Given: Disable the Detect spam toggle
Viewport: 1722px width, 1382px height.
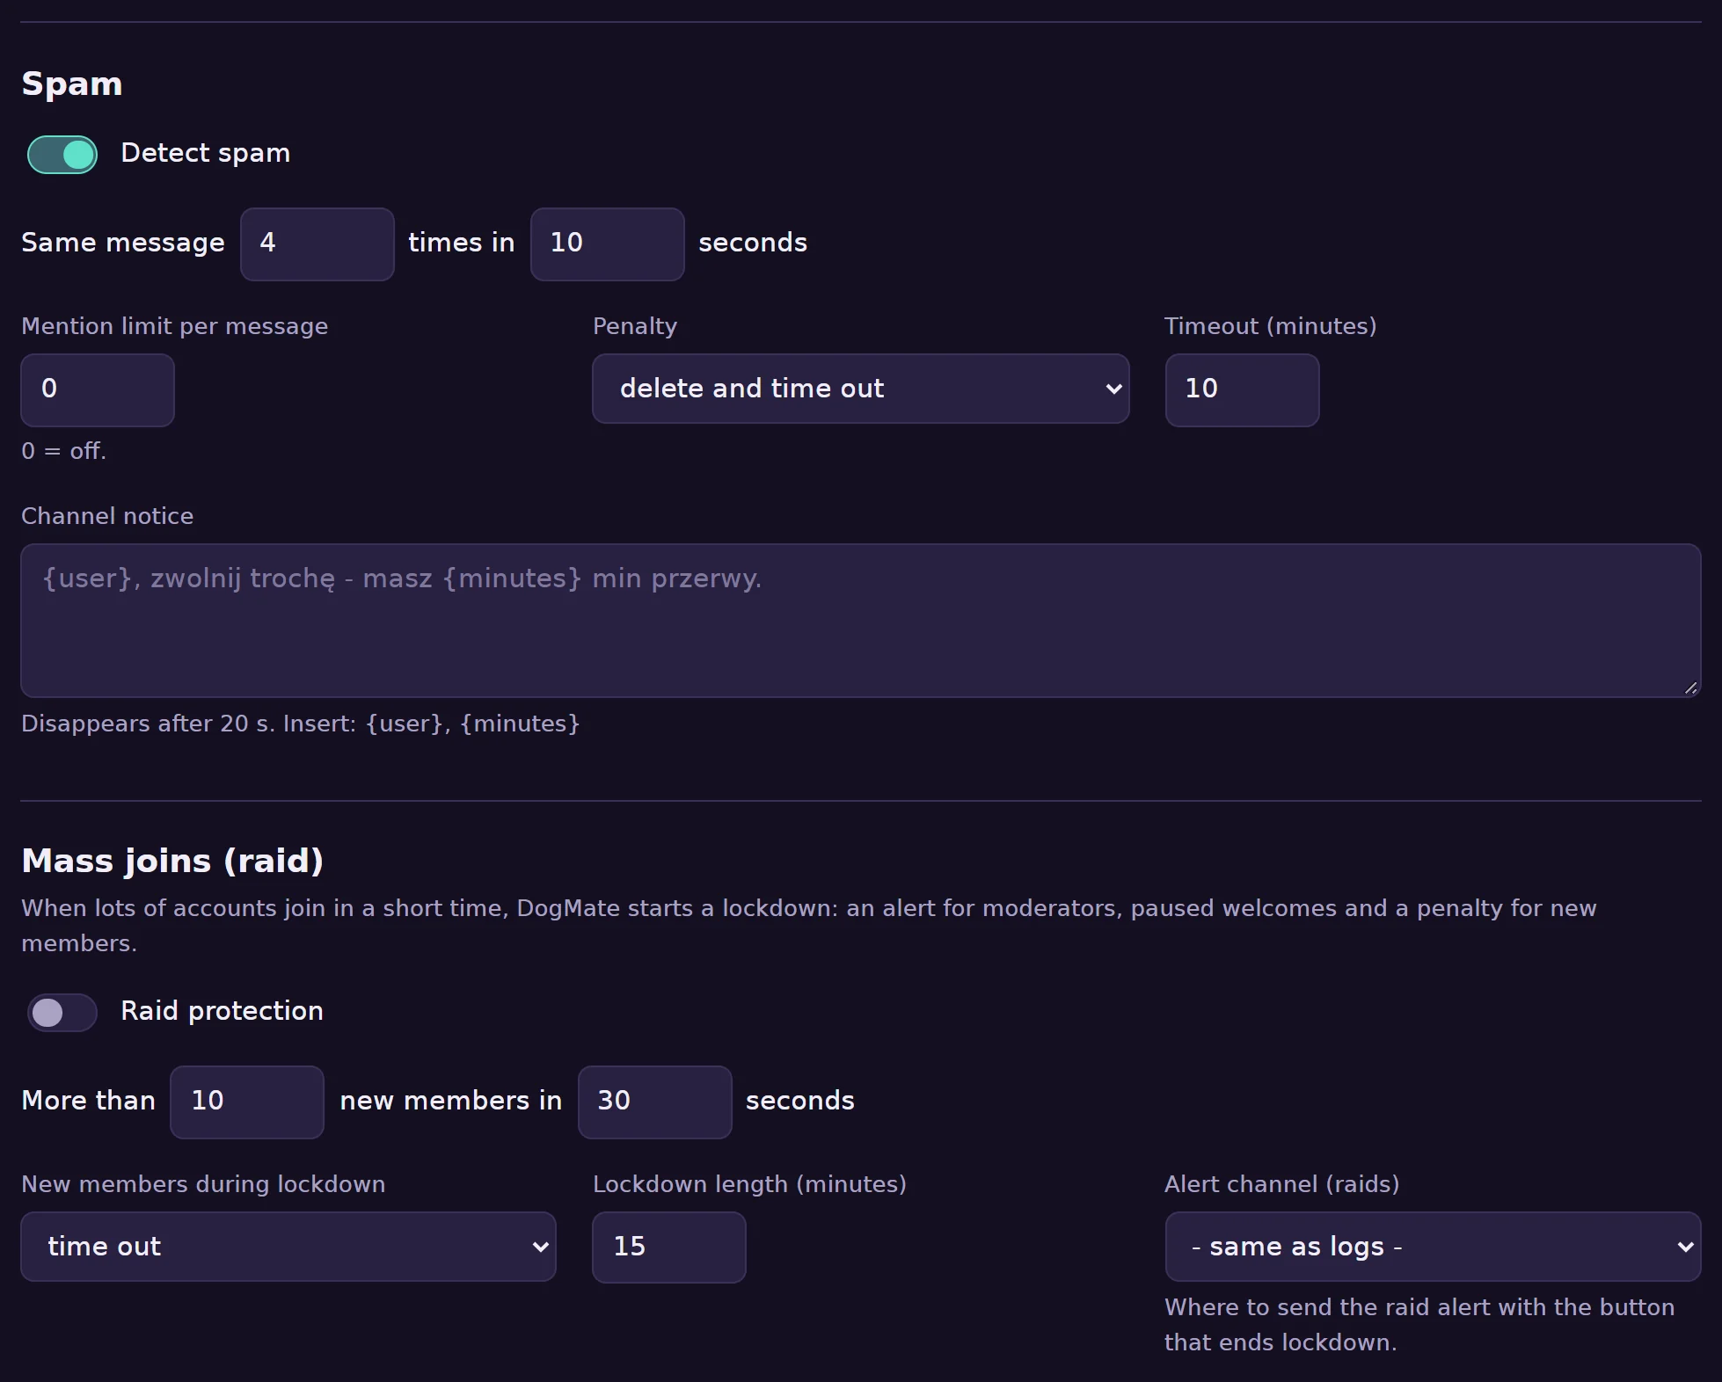Looking at the screenshot, I should pyautogui.click(x=62, y=155).
